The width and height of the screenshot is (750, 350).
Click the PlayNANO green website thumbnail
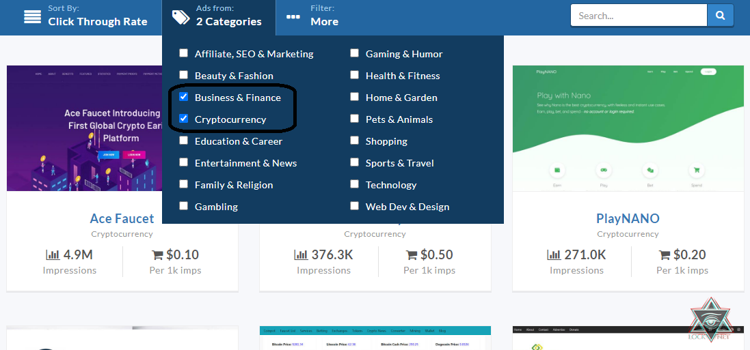[x=628, y=130]
